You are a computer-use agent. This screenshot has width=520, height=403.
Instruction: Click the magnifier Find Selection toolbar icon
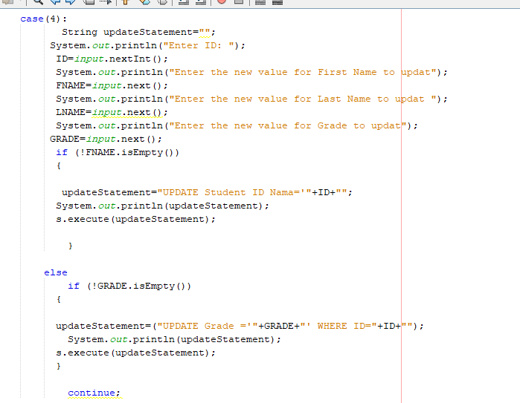coord(39,1)
